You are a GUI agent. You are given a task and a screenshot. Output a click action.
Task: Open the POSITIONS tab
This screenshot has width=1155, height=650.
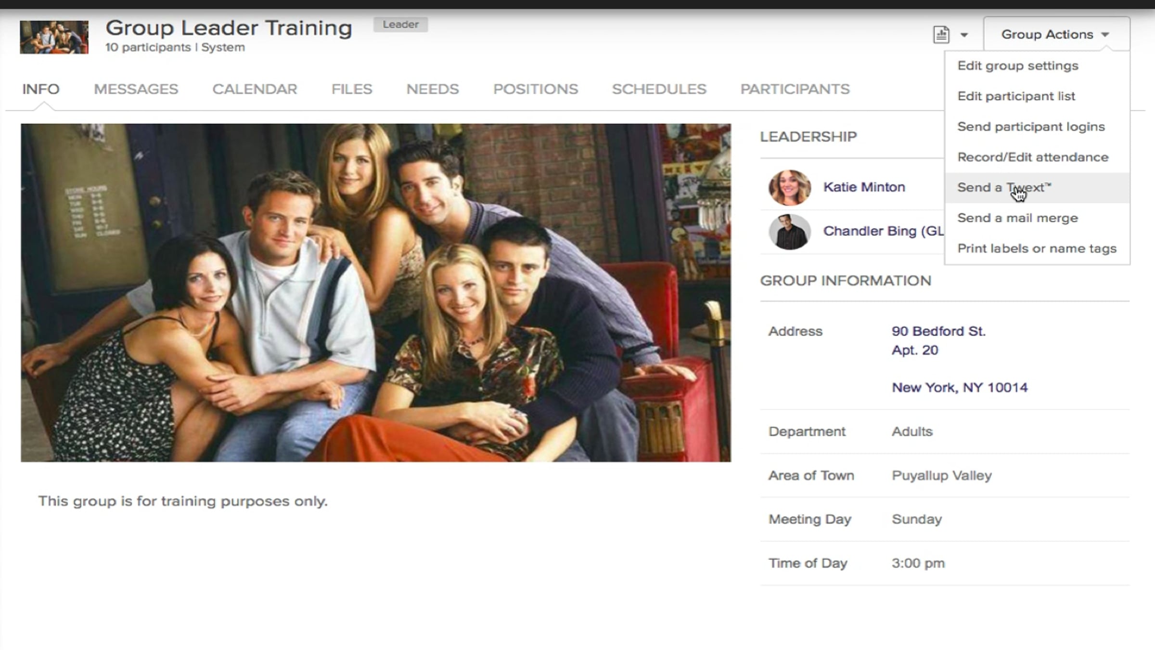(x=536, y=89)
